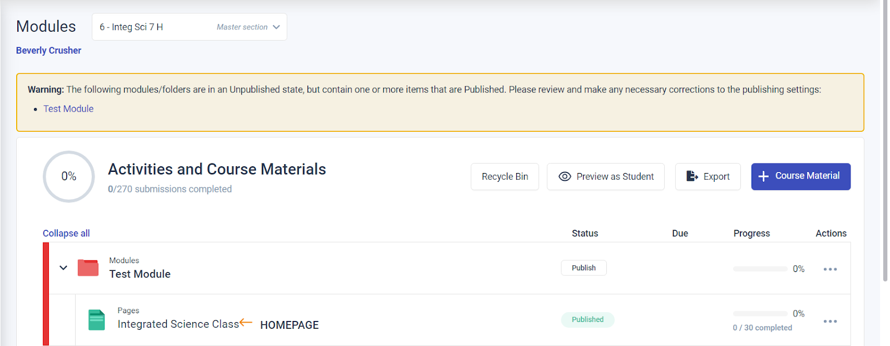Open actions menu for Integrated Science Class
890x346 pixels.
click(x=830, y=322)
